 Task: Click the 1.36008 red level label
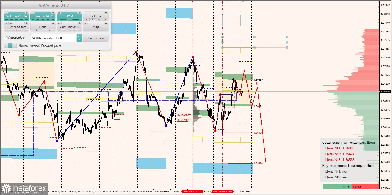tap(258, 133)
